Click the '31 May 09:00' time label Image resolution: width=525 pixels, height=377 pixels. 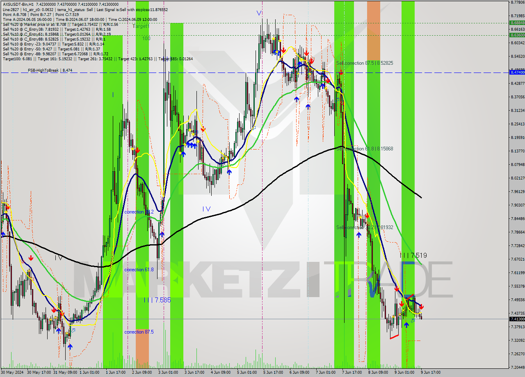coord(65,372)
